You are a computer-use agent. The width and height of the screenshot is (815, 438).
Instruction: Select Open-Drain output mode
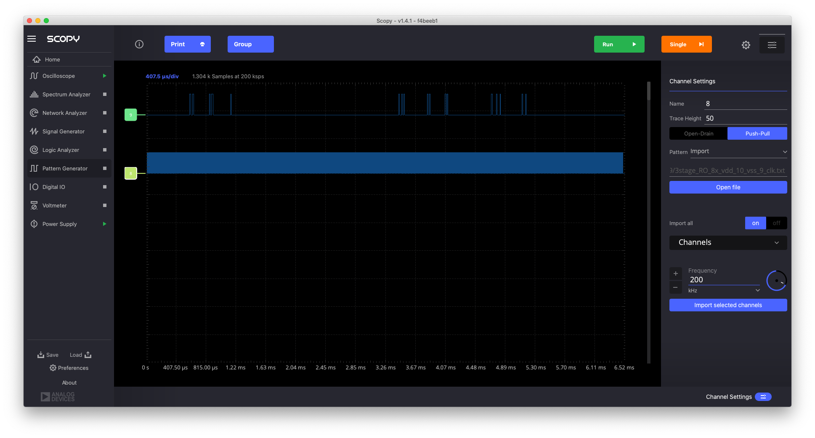698,133
